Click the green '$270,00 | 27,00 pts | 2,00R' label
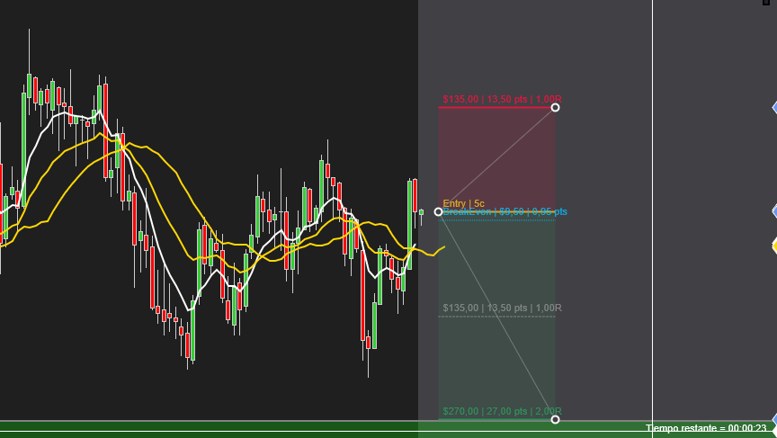The height and width of the screenshot is (438, 777). [x=502, y=411]
